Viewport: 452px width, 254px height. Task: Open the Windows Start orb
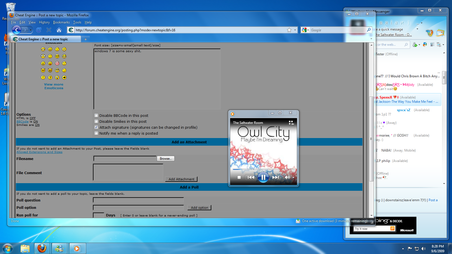(7, 248)
